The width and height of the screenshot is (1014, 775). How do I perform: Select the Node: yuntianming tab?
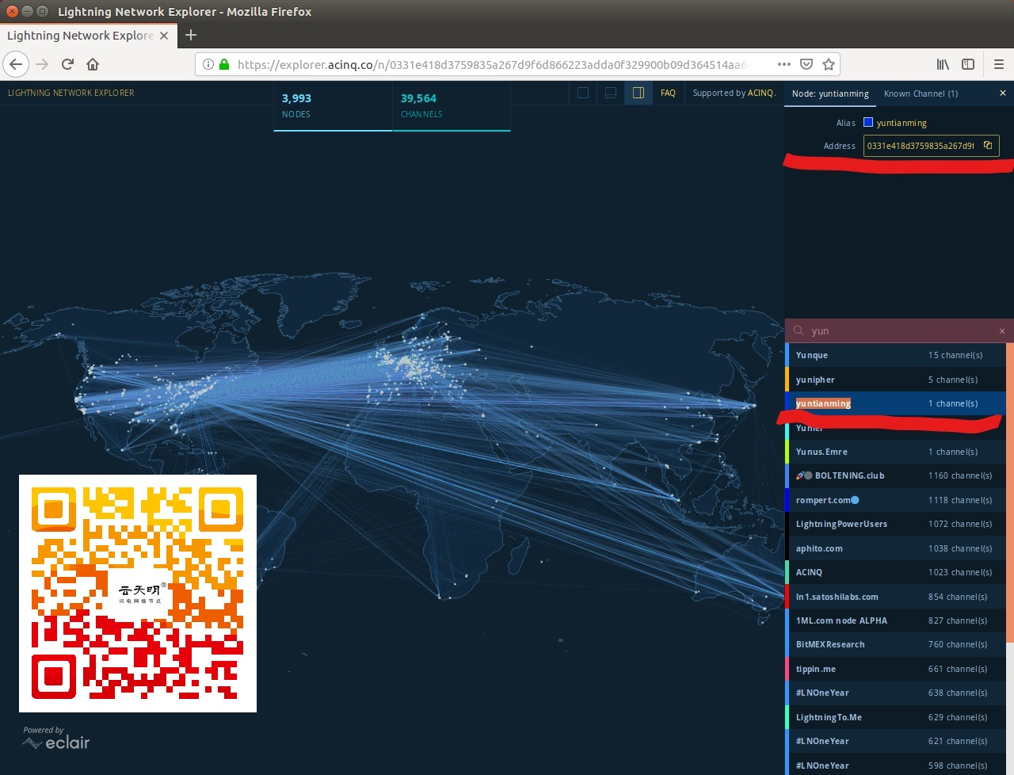[830, 94]
